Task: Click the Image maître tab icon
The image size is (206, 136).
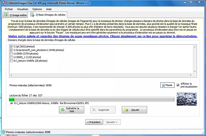Action: coord(6,15)
